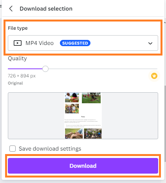Screen dimensions: 166x183
Task: Click the File type heading label
Action: click(18, 28)
